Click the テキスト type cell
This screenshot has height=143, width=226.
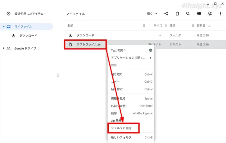tap(175, 44)
